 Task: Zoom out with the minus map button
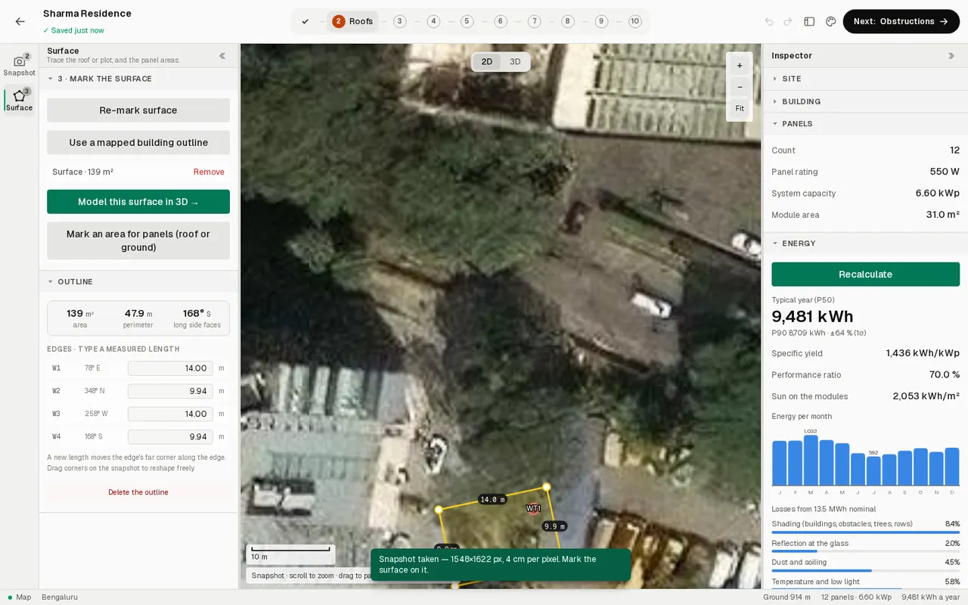coord(740,87)
